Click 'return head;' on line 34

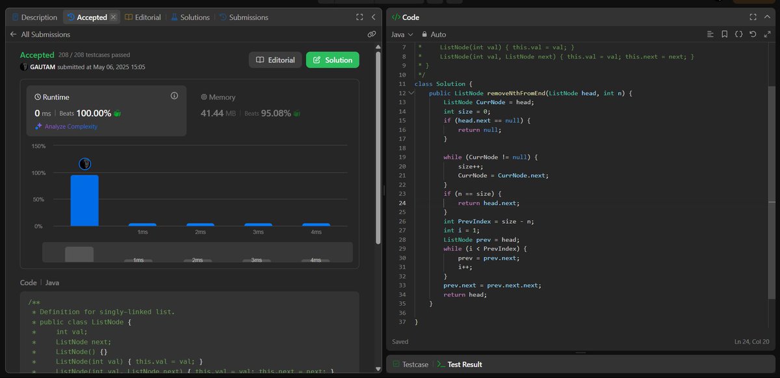465,294
